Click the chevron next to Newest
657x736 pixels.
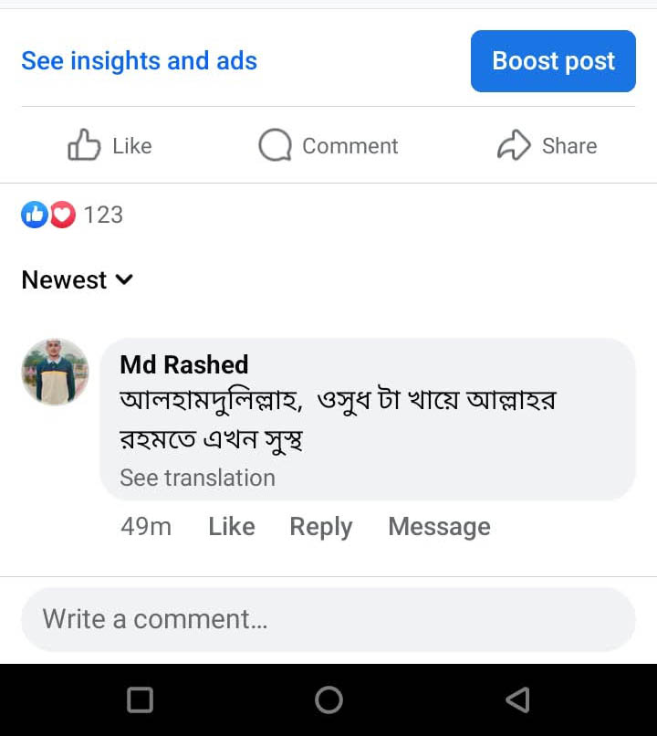[x=125, y=279]
